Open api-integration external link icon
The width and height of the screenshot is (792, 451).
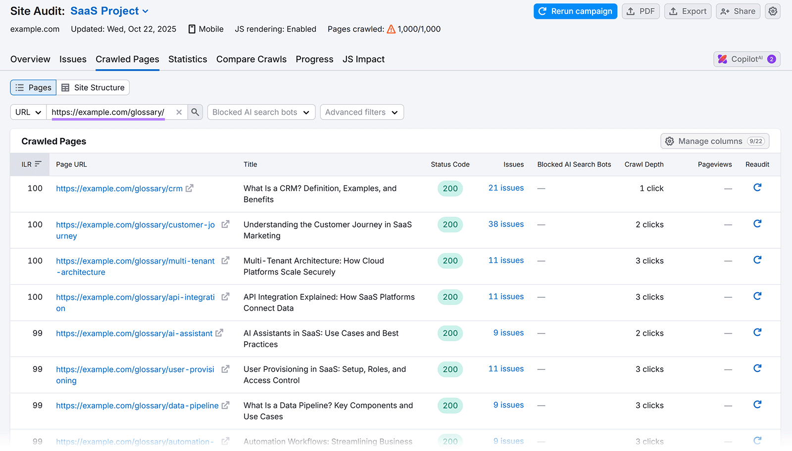225,297
